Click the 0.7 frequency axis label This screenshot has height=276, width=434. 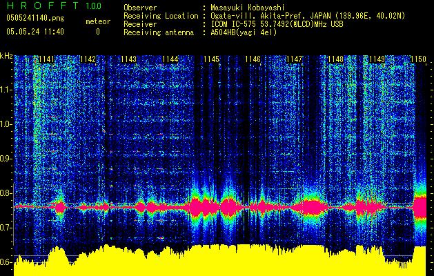pos(6,228)
